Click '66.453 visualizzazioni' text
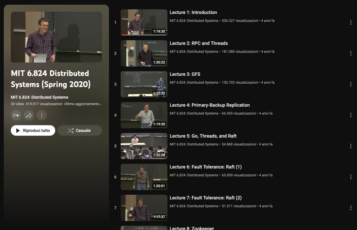The width and height of the screenshot is (357, 230). [239, 113]
